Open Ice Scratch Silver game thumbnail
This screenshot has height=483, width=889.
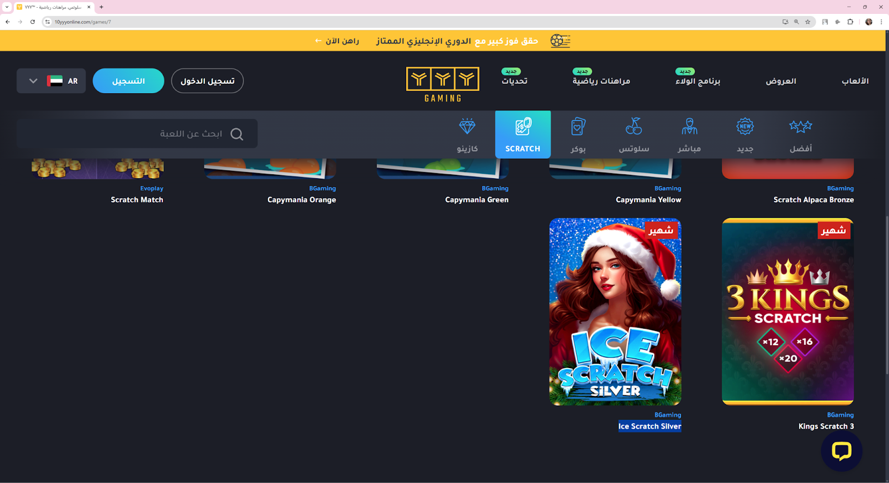[x=615, y=311]
